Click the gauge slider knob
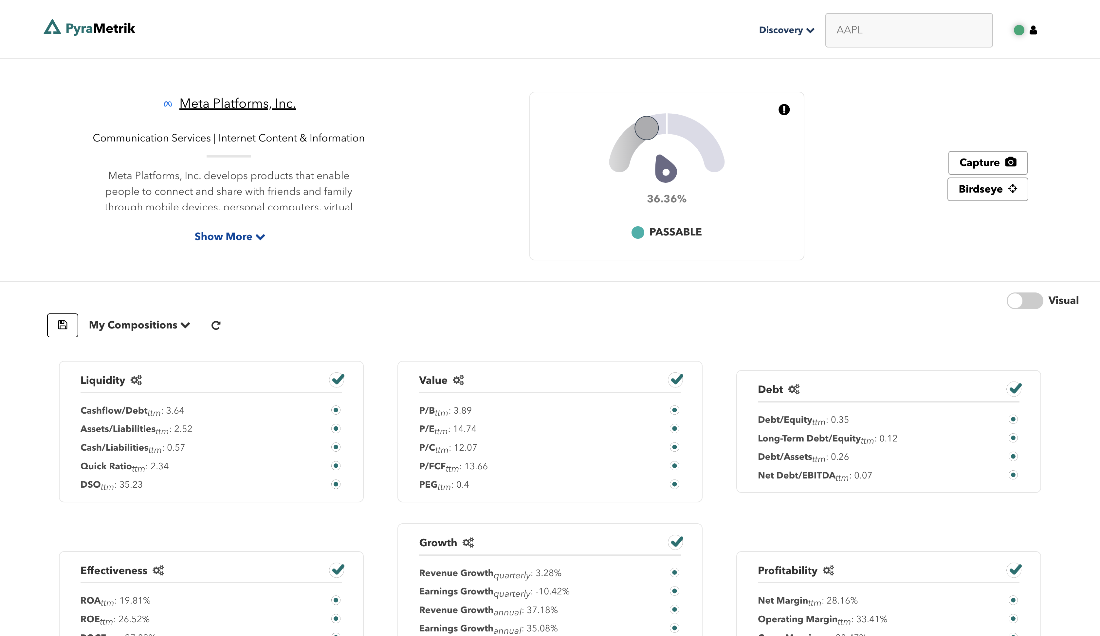Screen dimensions: 1100x636 (647, 128)
